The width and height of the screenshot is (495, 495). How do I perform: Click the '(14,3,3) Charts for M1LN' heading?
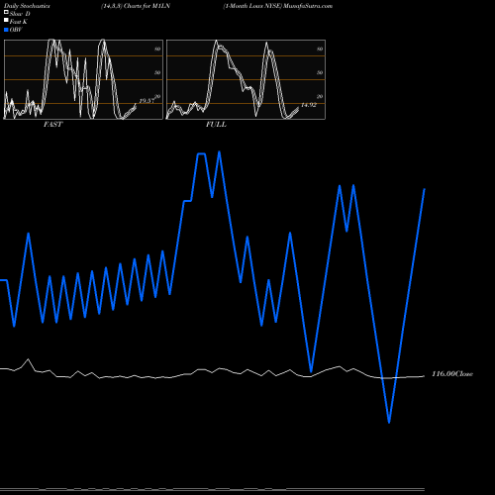(136, 6)
